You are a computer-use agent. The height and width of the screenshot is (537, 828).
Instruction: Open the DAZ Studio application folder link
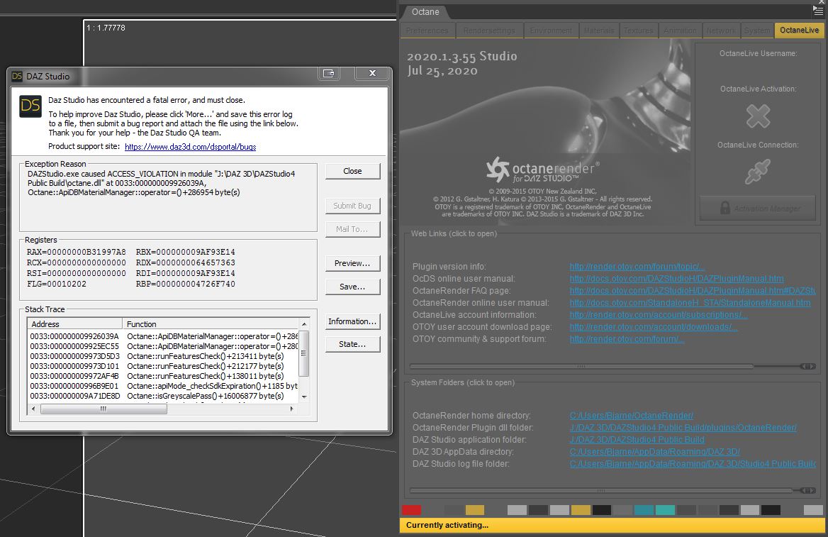(x=637, y=440)
